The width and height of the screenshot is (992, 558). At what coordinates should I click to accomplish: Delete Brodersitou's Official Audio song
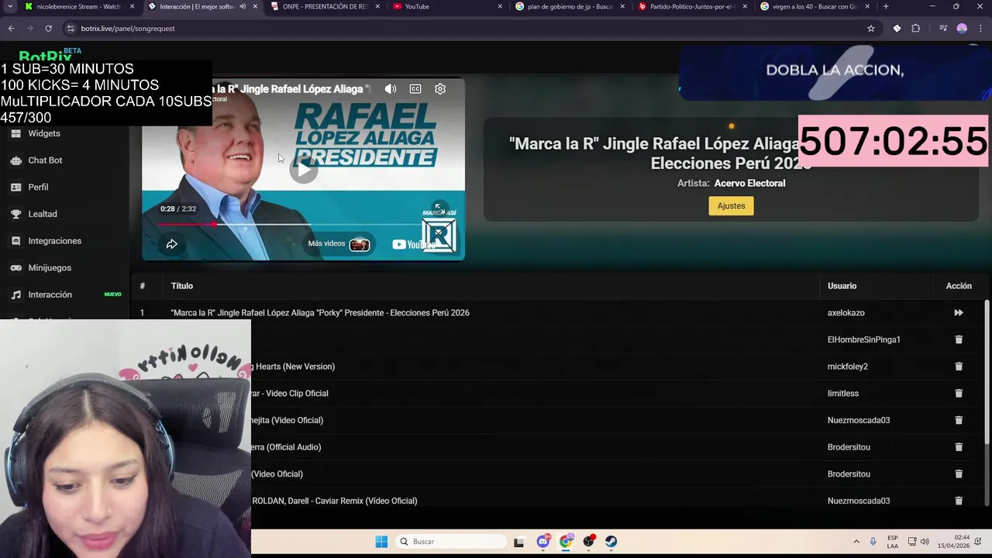(x=959, y=447)
